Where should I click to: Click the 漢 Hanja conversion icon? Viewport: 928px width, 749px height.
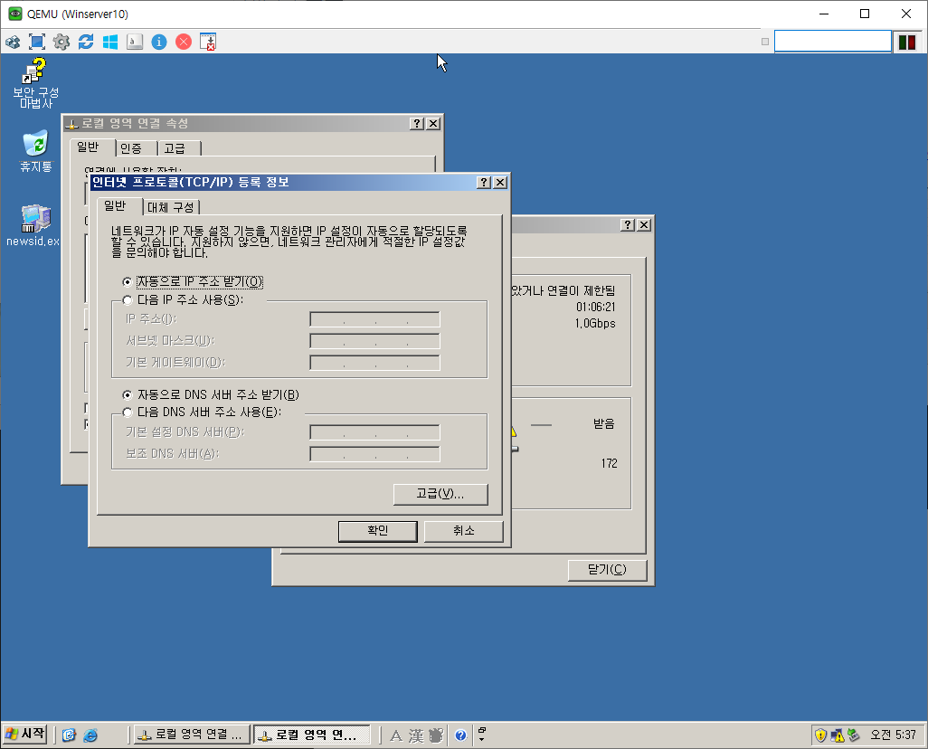click(416, 736)
